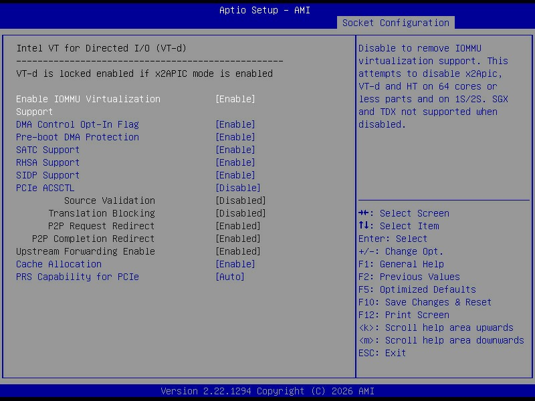This screenshot has width=535, height=401.
Task: Click the ESC: Exit hint
Action: coord(382,353)
